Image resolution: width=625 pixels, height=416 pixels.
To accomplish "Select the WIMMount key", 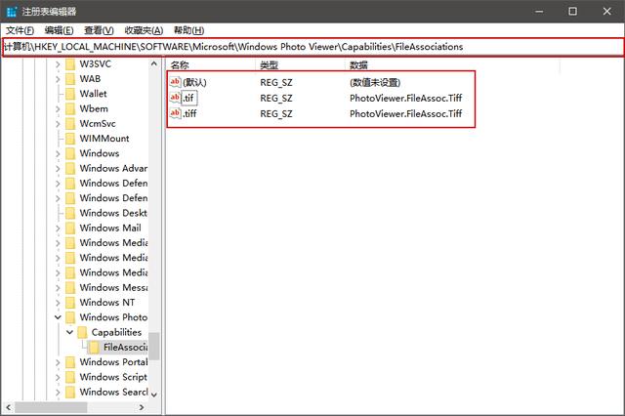I will click(x=104, y=139).
